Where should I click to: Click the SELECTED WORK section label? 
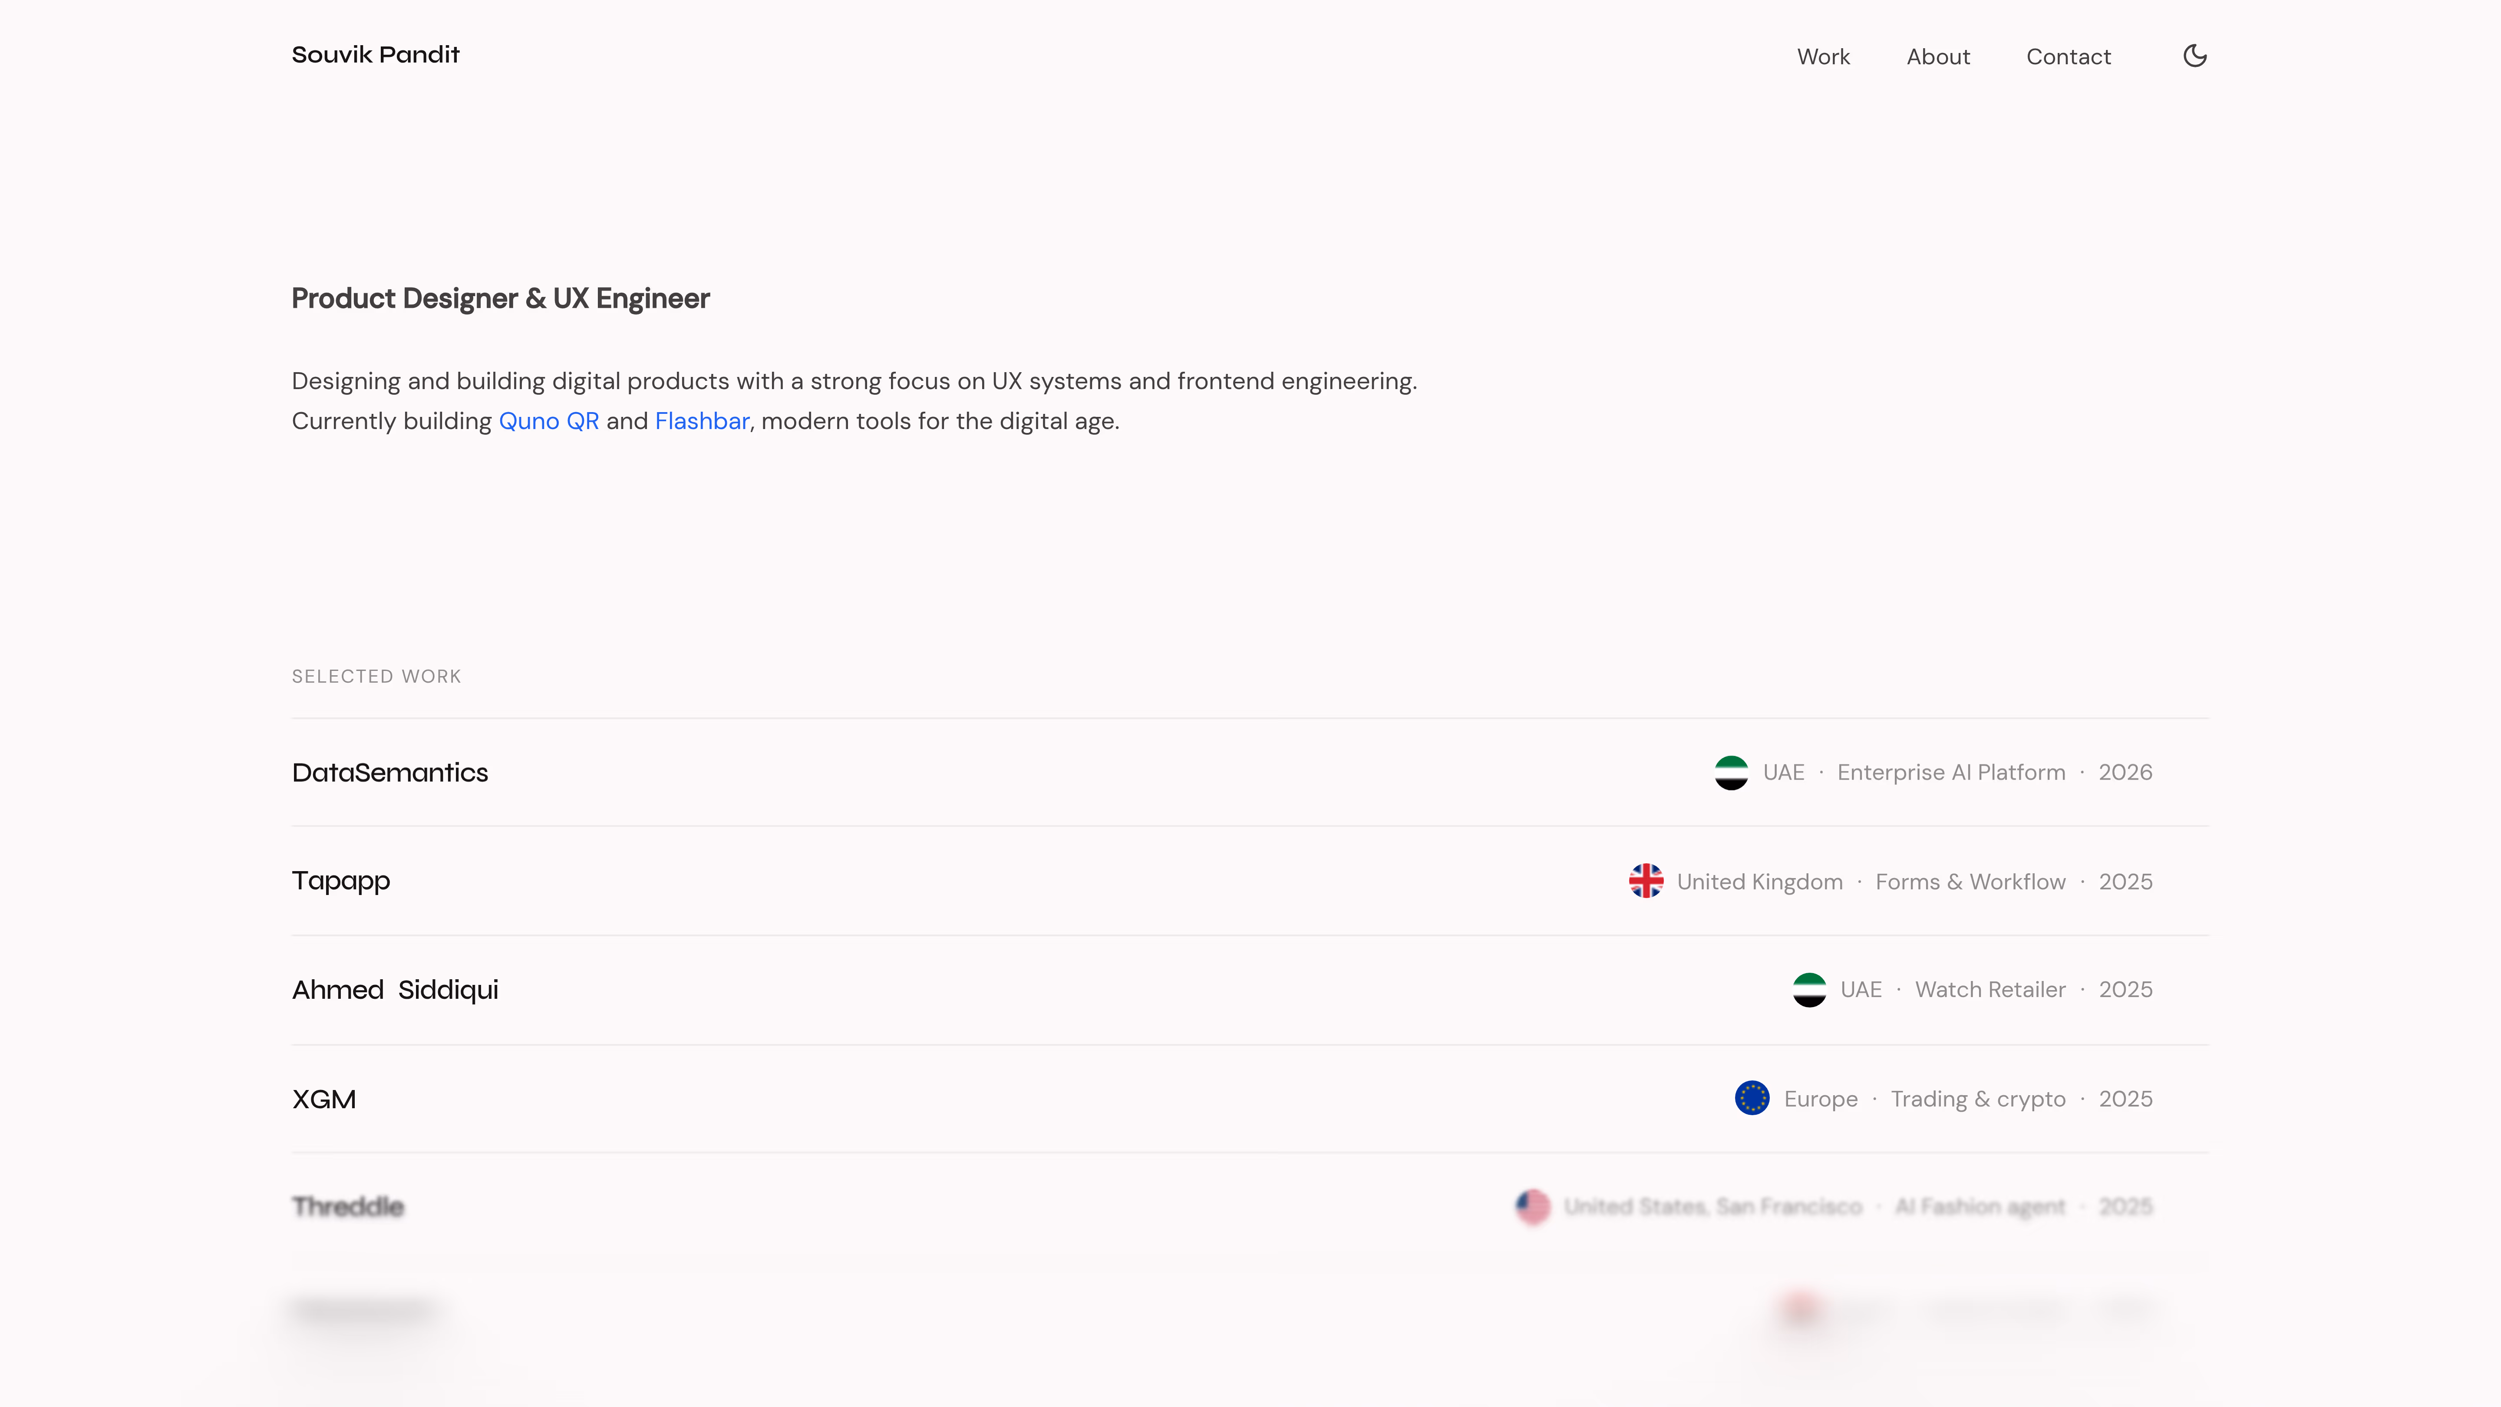377,677
